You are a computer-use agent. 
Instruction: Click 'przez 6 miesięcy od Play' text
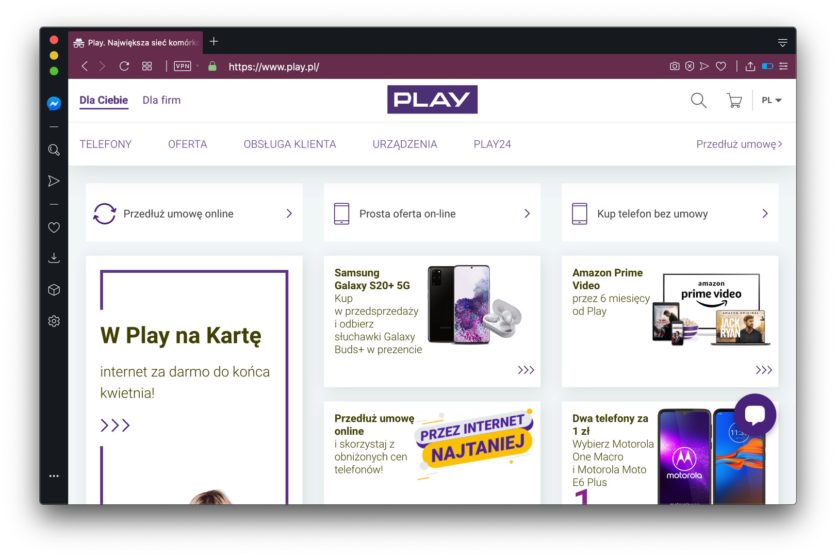[x=611, y=305]
